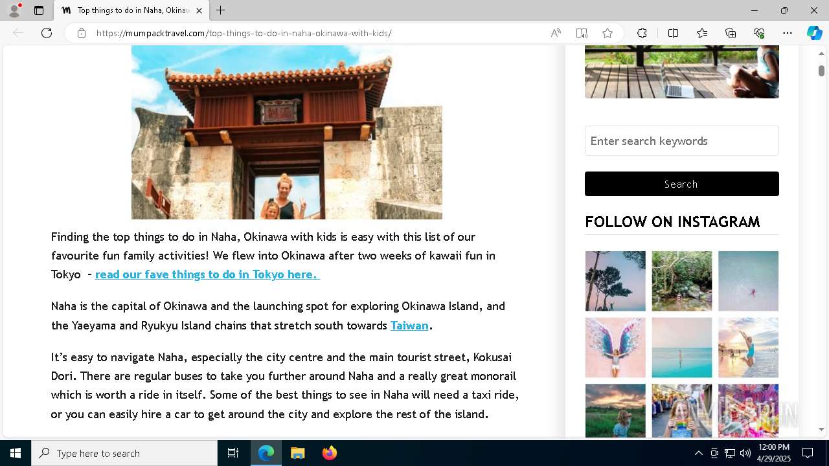Screen dimensions: 829x466
Task: Enter Immersive Reader mode
Action: coord(582,33)
